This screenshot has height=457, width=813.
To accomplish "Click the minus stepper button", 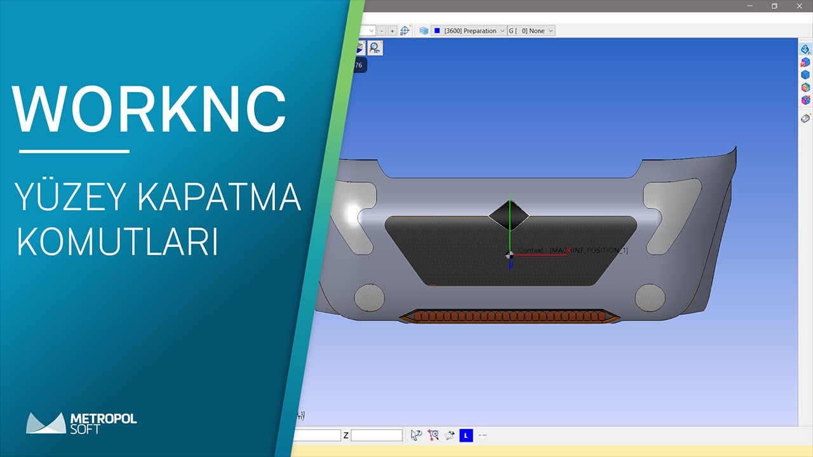I will [x=382, y=30].
